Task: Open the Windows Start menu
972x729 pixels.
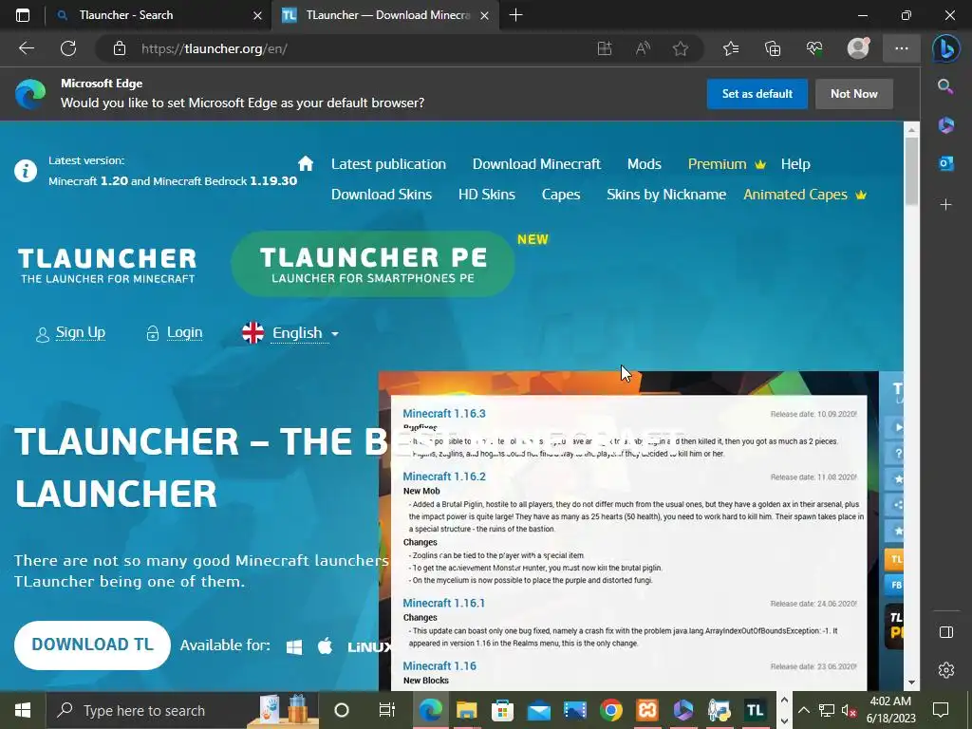Action: pos(23,710)
